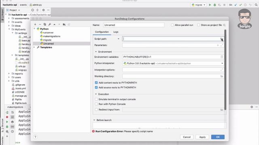Open the makemigrations run tab
259x145 pixels.
coord(15,107)
